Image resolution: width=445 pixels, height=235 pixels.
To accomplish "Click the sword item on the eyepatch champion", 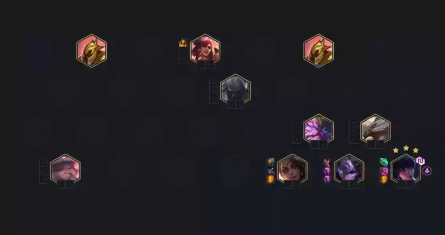I will click(x=270, y=170).
